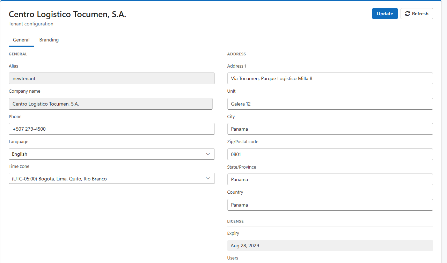
Task: Edit the Zip/Postal code field
Action: click(x=330, y=154)
